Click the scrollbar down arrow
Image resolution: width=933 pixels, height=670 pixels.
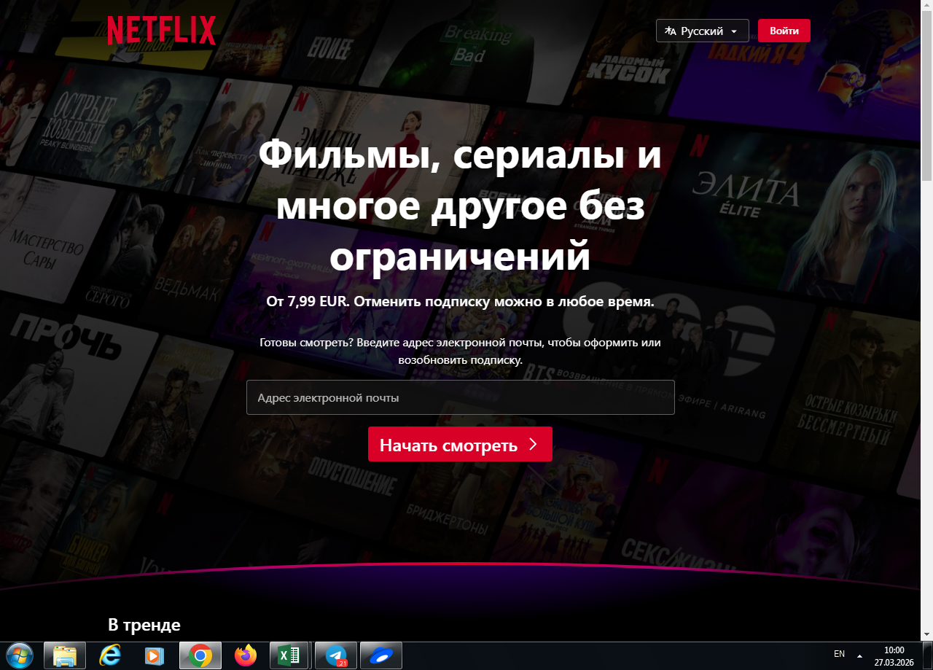(926, 635)
